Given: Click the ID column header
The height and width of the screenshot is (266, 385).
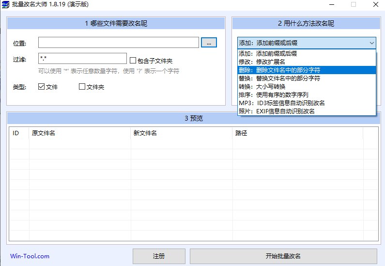Looking at the screenshot, I should [19, 133].
